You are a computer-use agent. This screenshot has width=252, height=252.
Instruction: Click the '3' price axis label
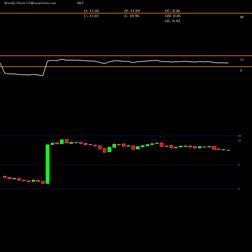click(x=238, y=189)
